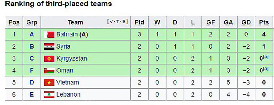This screenshot has height=105, width=274.
Task: Click the Bahrain flag icon
Action: tap(49, 35)
